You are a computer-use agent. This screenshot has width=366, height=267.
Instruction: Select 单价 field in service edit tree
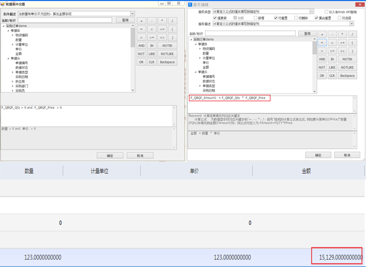click(205, 63)
